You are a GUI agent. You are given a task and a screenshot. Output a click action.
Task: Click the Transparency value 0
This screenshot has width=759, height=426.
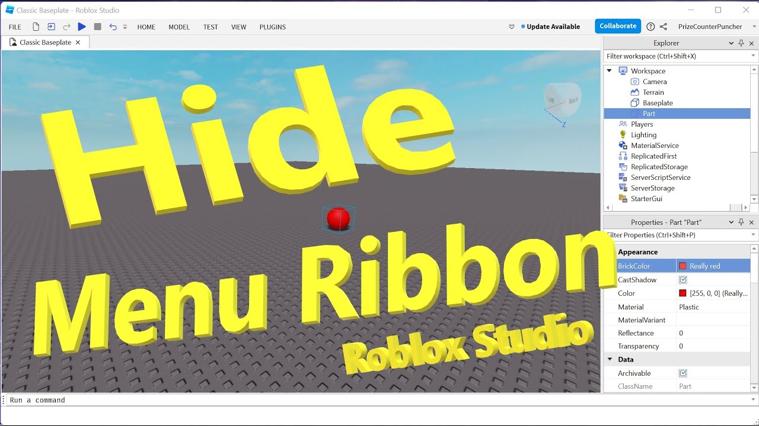point(681,346)
